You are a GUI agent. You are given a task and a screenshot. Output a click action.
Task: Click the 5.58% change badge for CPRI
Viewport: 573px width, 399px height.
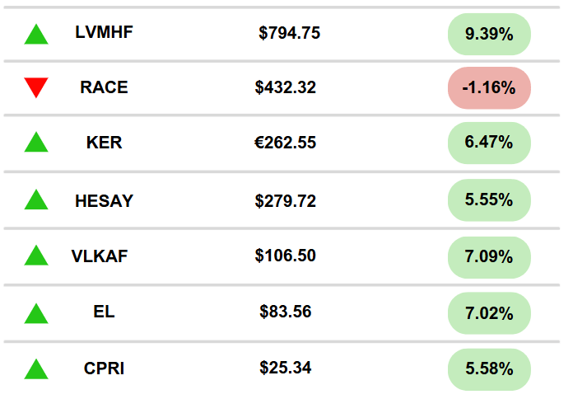[489, 369]
